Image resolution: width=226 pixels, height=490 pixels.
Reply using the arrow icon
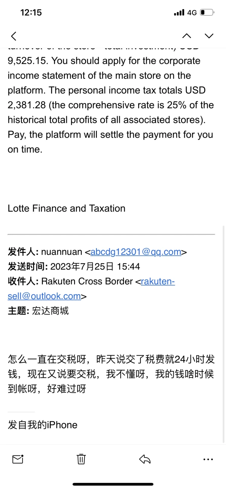pyautogui.click(x=145, y=459)
